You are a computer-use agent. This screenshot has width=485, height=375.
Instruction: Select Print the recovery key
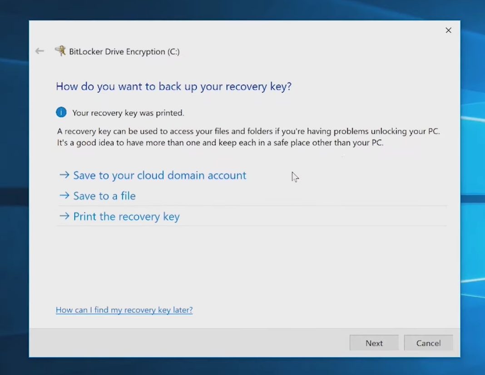(126, 217)
